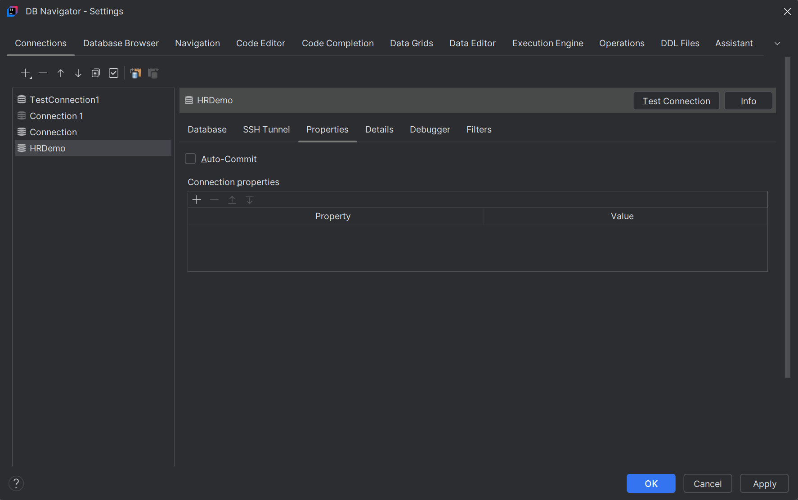Select Connection 1 in the connections list
This screenshot has width=798, height=500.
pyautogui.click(x=56, y=115)
